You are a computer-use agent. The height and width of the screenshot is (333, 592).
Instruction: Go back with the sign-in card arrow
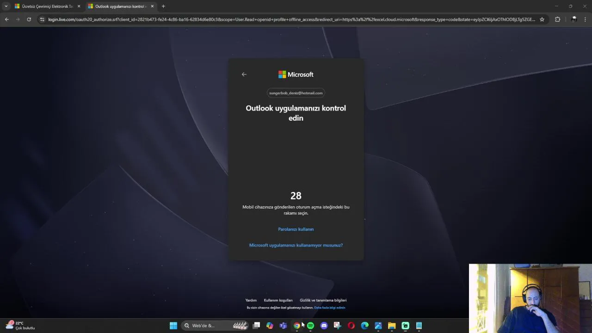tap(244, 74)
